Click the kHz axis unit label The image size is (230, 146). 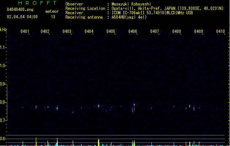pos(3,30)
